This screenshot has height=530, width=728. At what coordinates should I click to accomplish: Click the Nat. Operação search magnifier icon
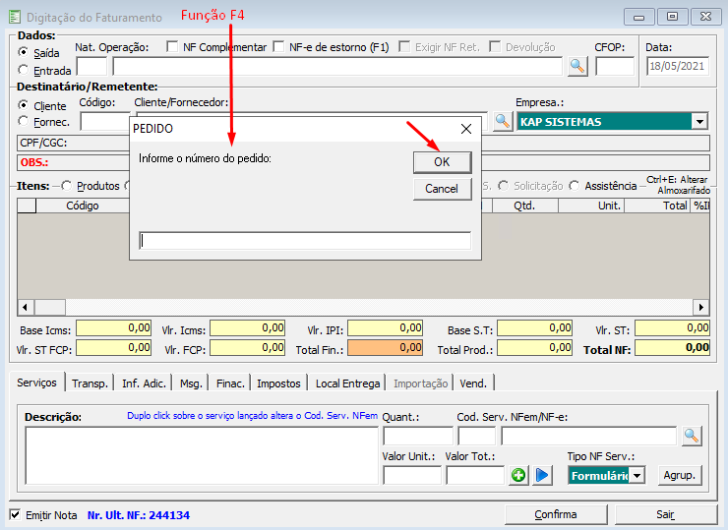[577, 66]
